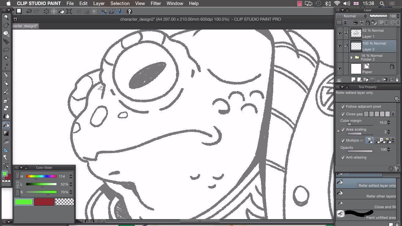Click the Undo arrow in command bar
The height and width of the screenshot is (226, 402).
pyautogui.click(x=29, y=11)
